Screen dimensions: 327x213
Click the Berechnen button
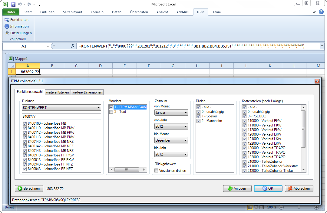(x=29, y=188)
